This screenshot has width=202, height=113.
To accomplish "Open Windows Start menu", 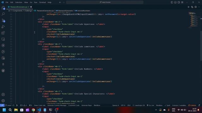I will [4, 110].
